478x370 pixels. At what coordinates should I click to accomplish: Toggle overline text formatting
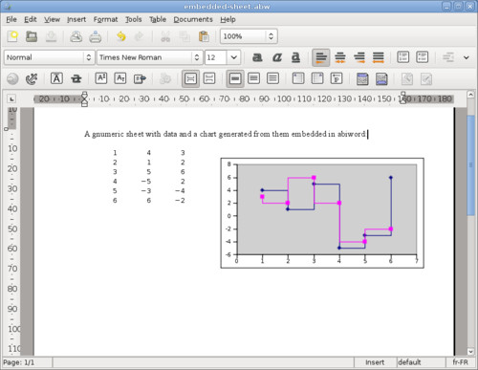56,78
